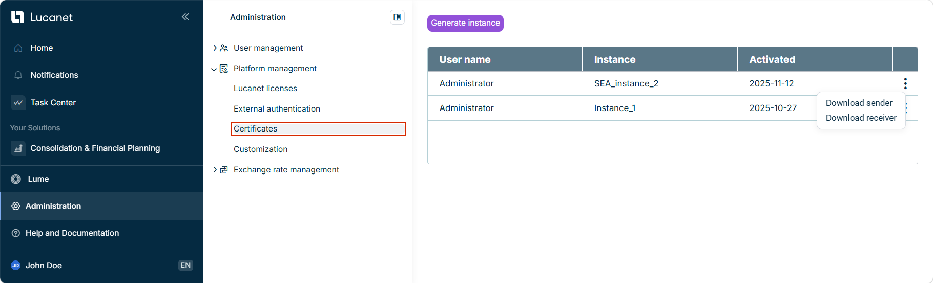Click the Notifications bell icon
Image resolution: width=933 pixels, height=283 pixels.
(18, 75)
